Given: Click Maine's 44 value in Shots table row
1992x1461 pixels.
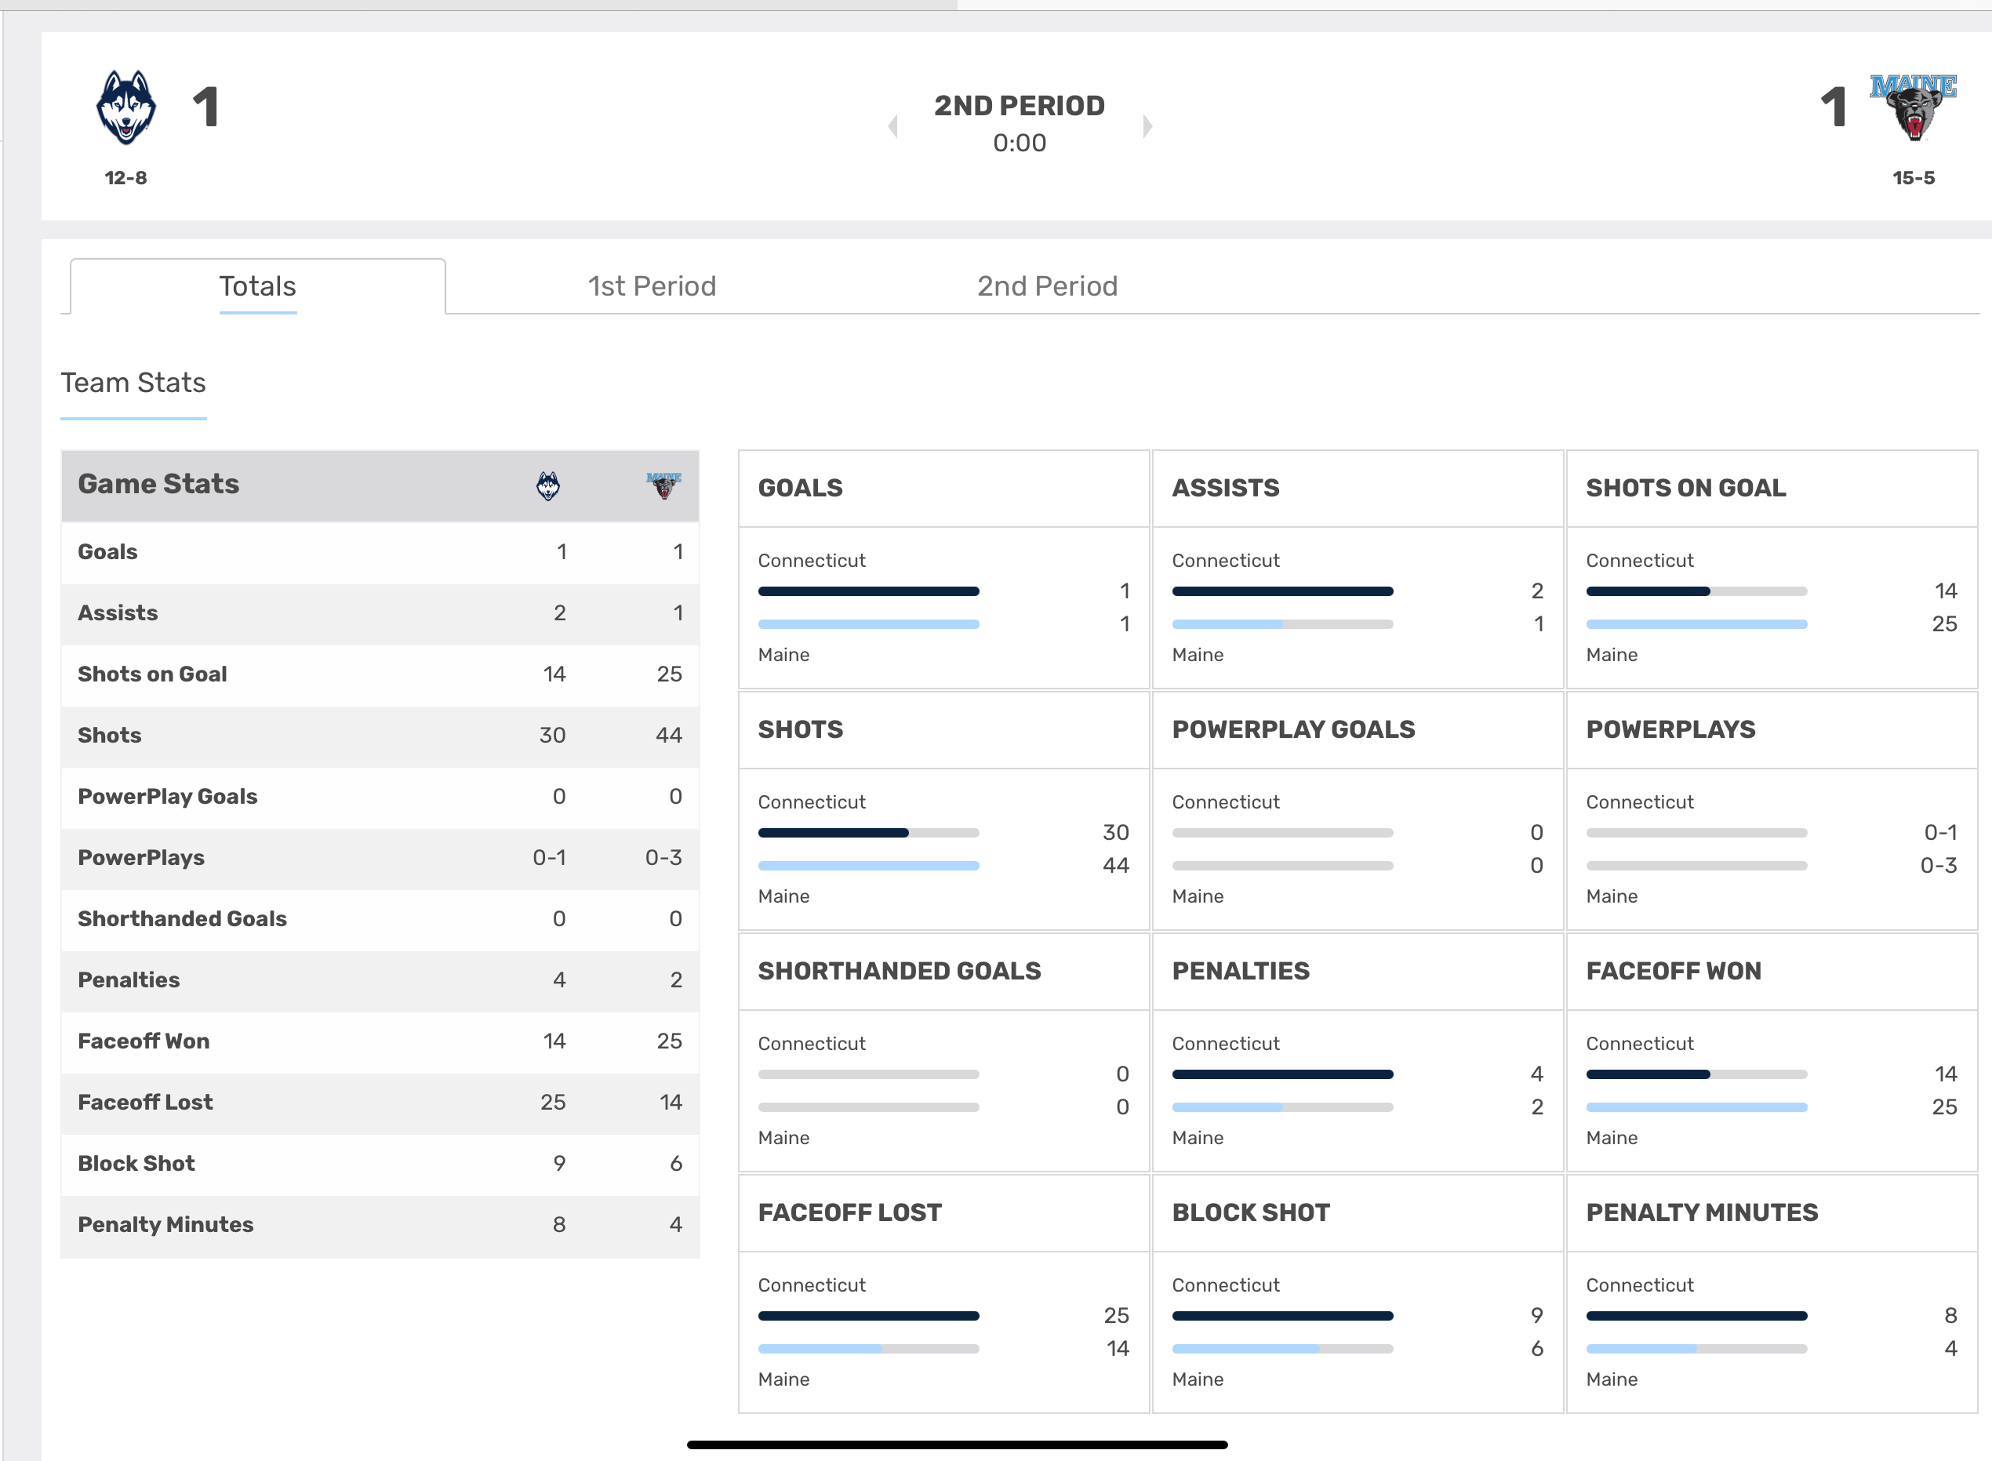Looking at the screenshot, I should tap(668, 735).
